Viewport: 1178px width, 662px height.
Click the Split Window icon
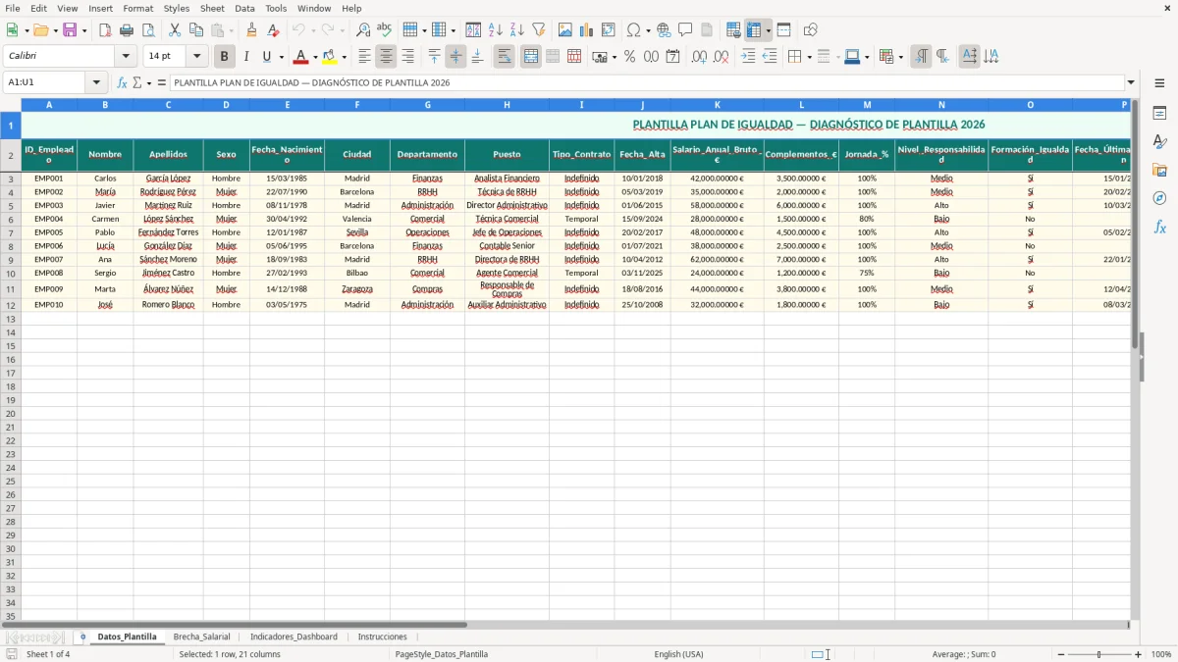coord(783,30)
